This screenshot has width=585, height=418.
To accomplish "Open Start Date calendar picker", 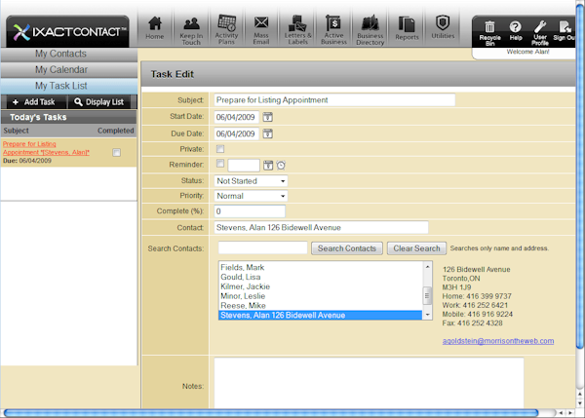I will 267,117.
